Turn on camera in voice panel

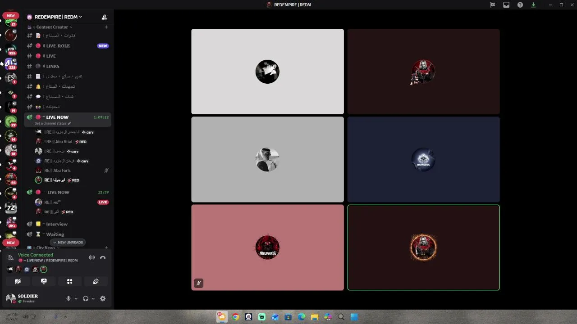(x=18, y=281)
